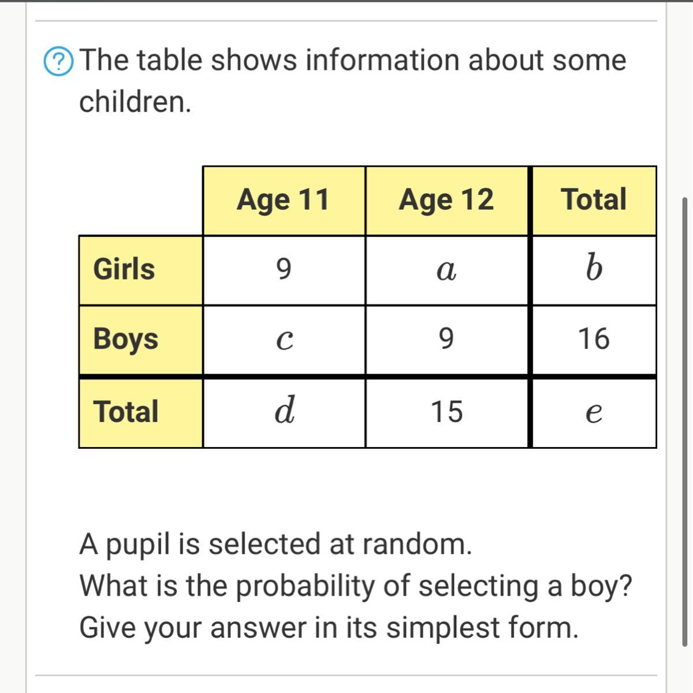Viewport: 693px width, 693px height.
Task: Select the 15 in the Total row
Action: coord(446,412)
